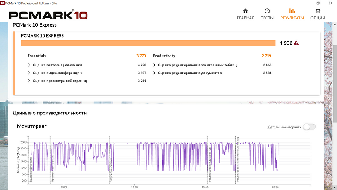Click the orange PCMark 10 Express score bar
This screenshot has height=190, width=337.
148,43
